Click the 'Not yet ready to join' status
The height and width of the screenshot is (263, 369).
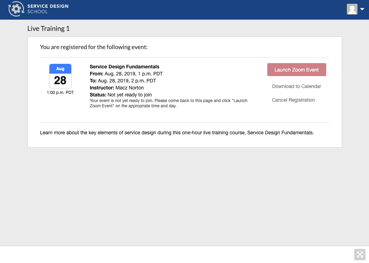[x=129, y=95]
